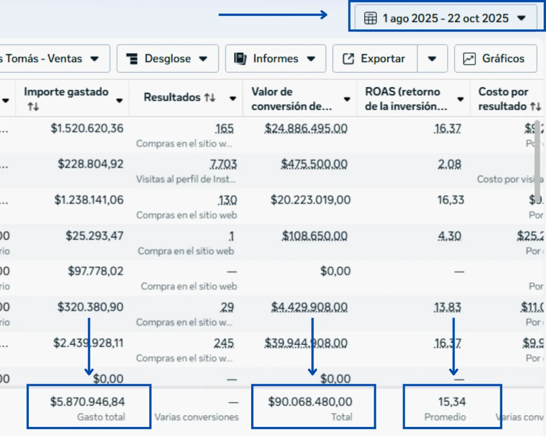Click the conversion value $24.886.495,00

306,129
